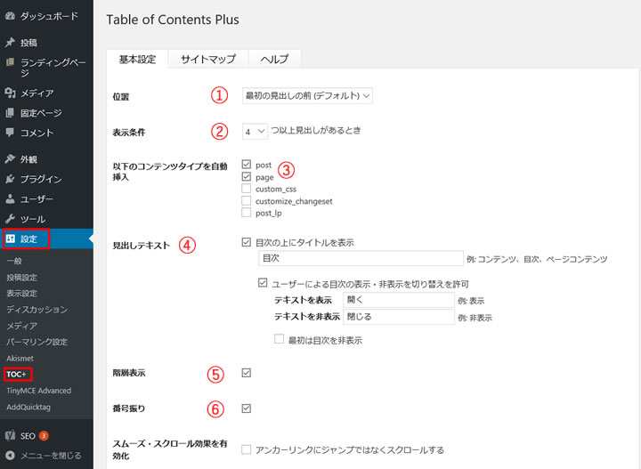Screen dimensions: 641x469
Task: Switch to the ヘルプ tab
Action: (x=275, y=60)
